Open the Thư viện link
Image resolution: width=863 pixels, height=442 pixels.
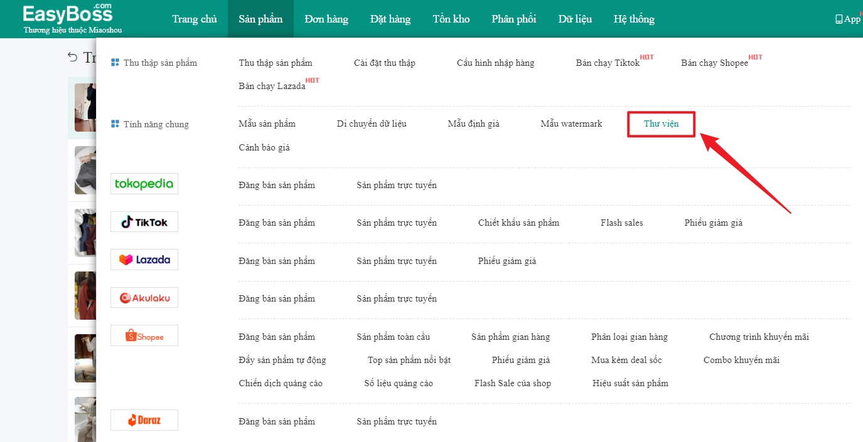662,124
